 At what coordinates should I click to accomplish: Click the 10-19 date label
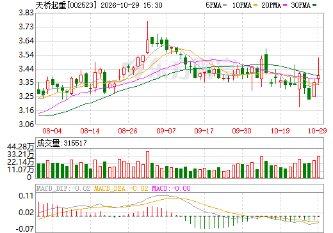pos(280,131)
